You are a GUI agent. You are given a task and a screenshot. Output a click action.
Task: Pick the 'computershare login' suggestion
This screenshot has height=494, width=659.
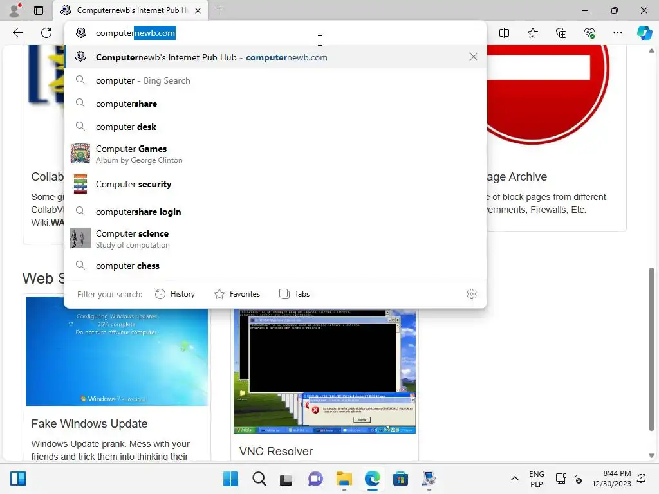[275, 212]
